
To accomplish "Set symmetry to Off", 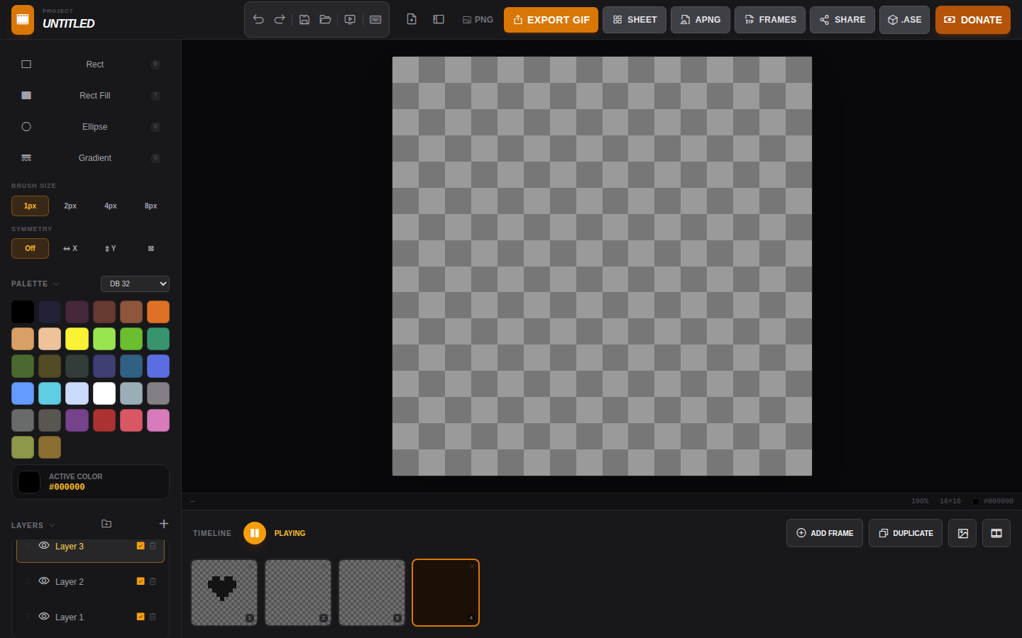I will point(30,249).
